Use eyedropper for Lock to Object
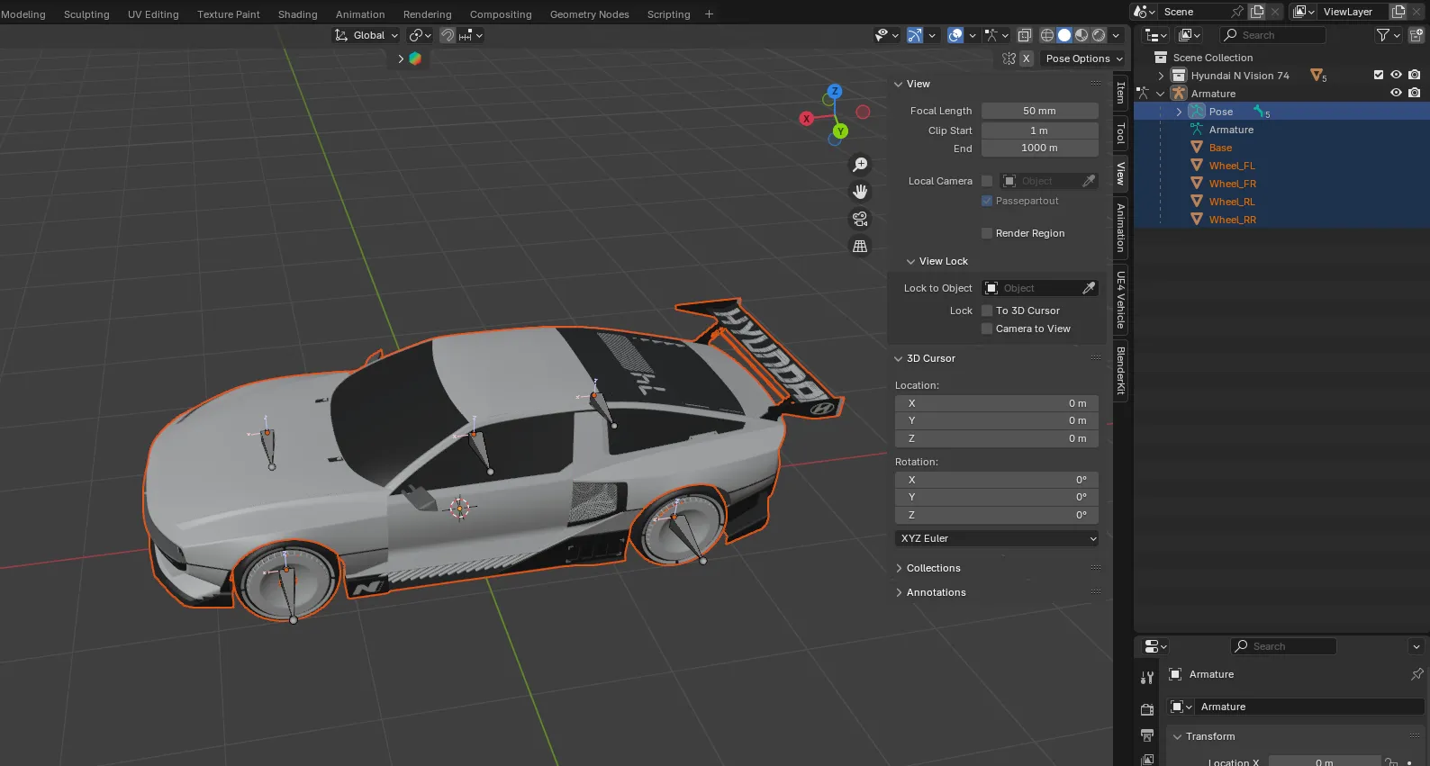 (x=1089, y=288)
